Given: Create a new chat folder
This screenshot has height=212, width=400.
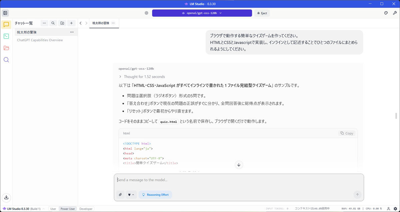Looking at the screenshot, I should pos(62,23).
